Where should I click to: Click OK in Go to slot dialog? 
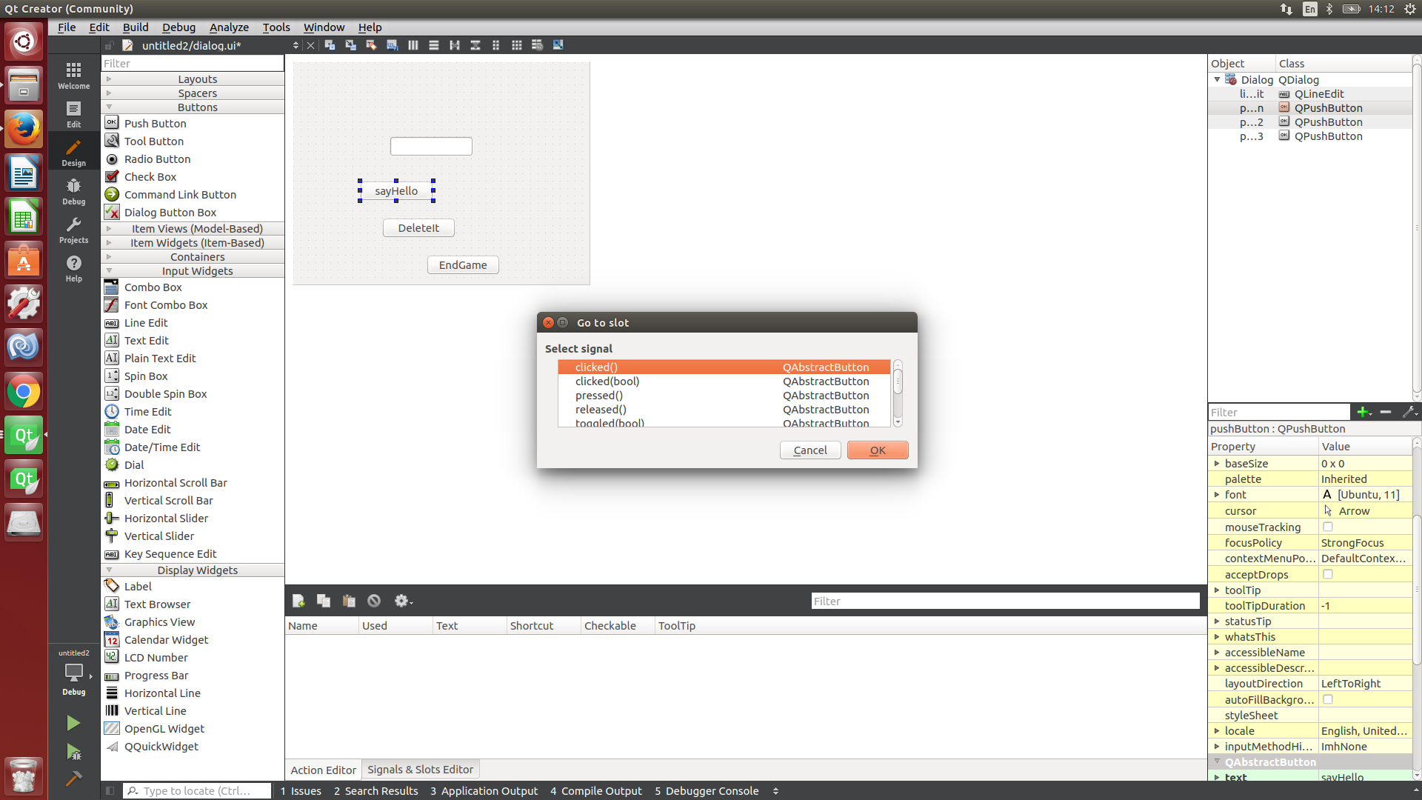click(x=877, y=450)
